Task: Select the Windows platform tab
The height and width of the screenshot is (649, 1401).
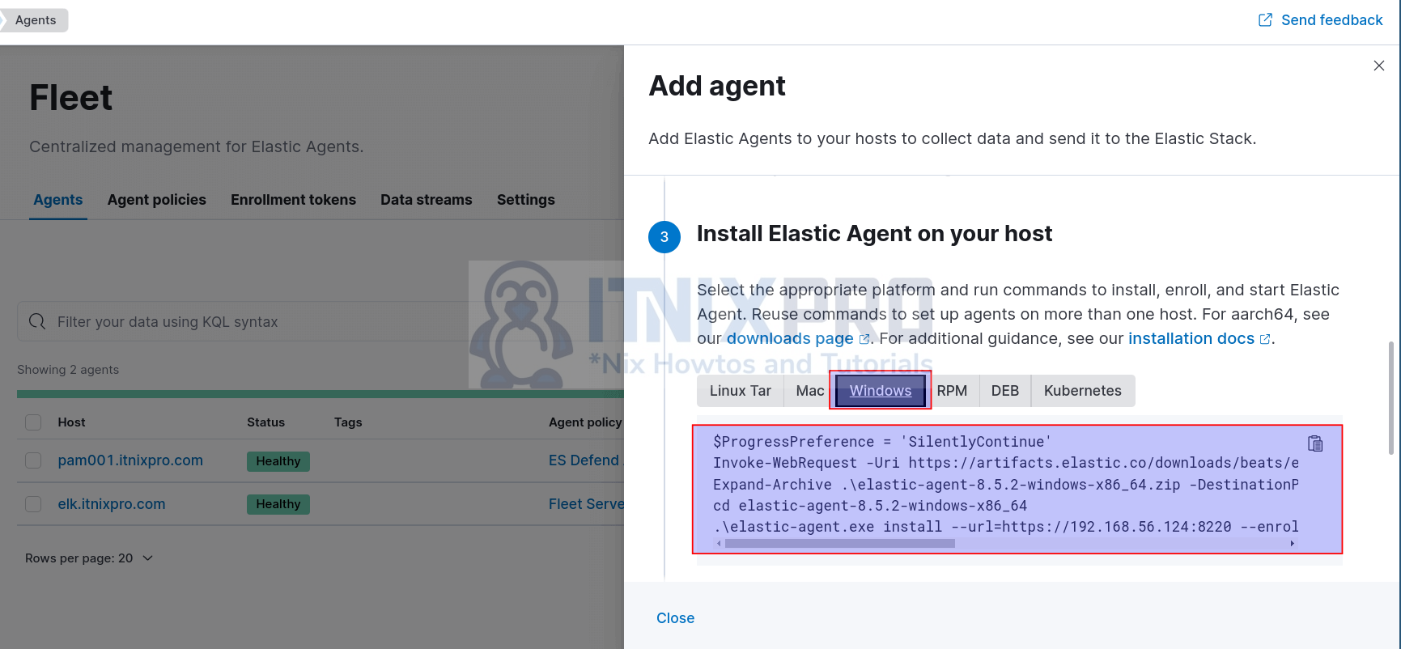Action: [x=880, y=391]
